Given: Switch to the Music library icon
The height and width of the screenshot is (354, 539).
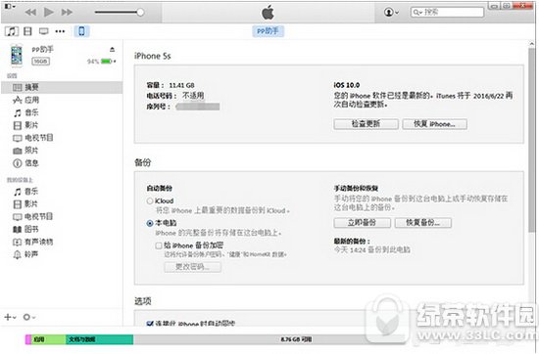Looking at the screenshot, I should click(x=12, y=31).
